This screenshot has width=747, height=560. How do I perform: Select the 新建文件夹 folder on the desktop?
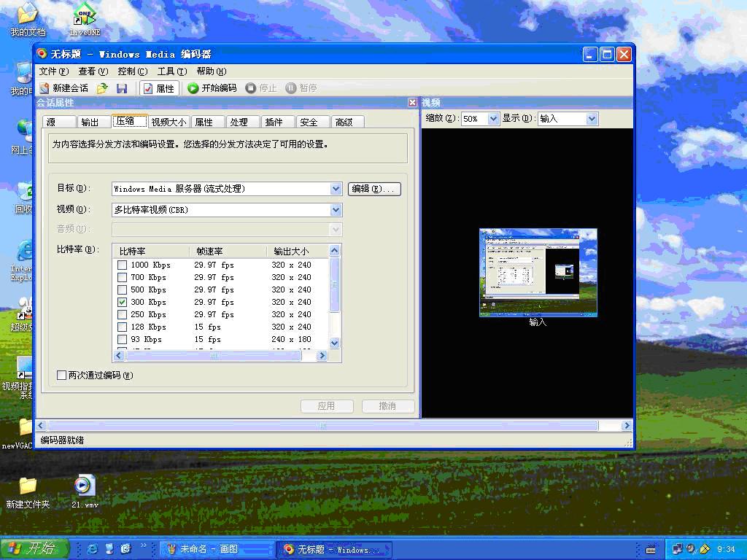point(28,492)
